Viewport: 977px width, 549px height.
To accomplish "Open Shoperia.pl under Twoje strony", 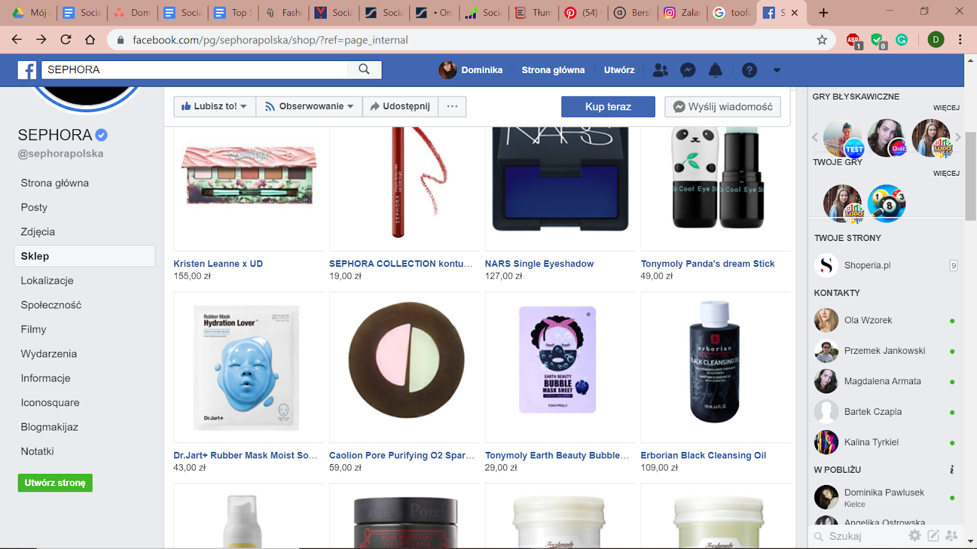I will click(885, 265).
